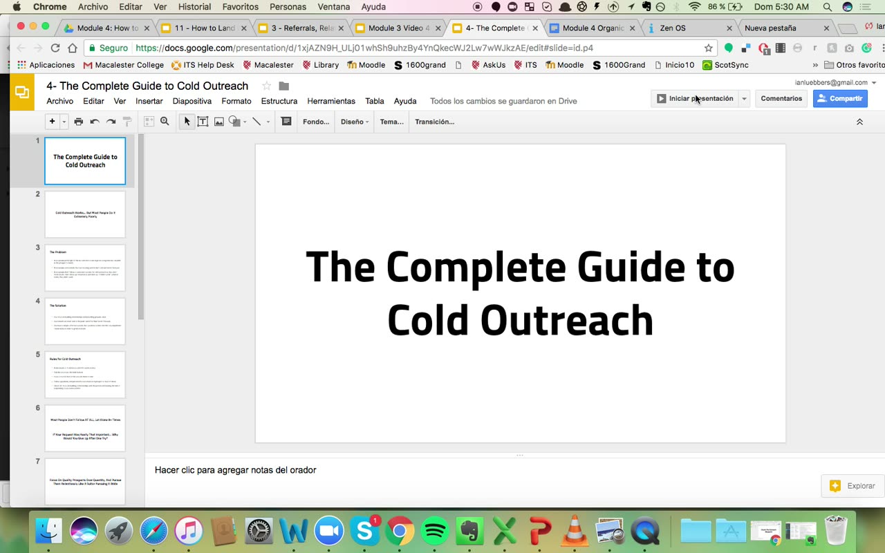Open the new slide layout dropdown arrow
Viewport: 885px width, 553px height.
coord(64,122)
